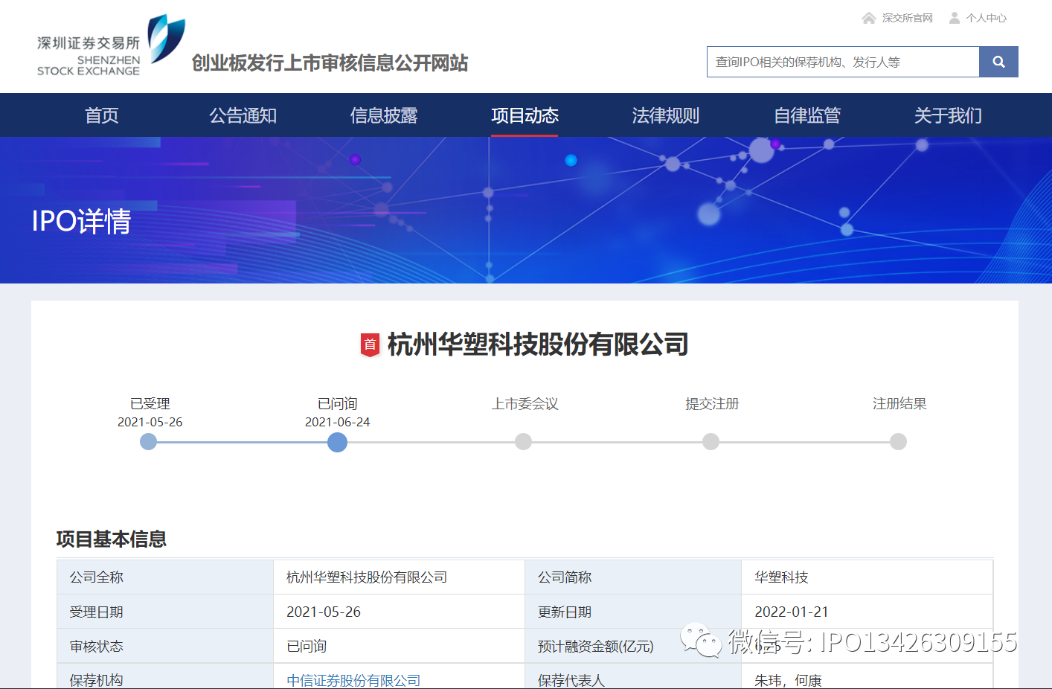Open 中信证券股份有限公司 sponsor link
This screenshot has width=1052, height=689.
pos(353,680)
